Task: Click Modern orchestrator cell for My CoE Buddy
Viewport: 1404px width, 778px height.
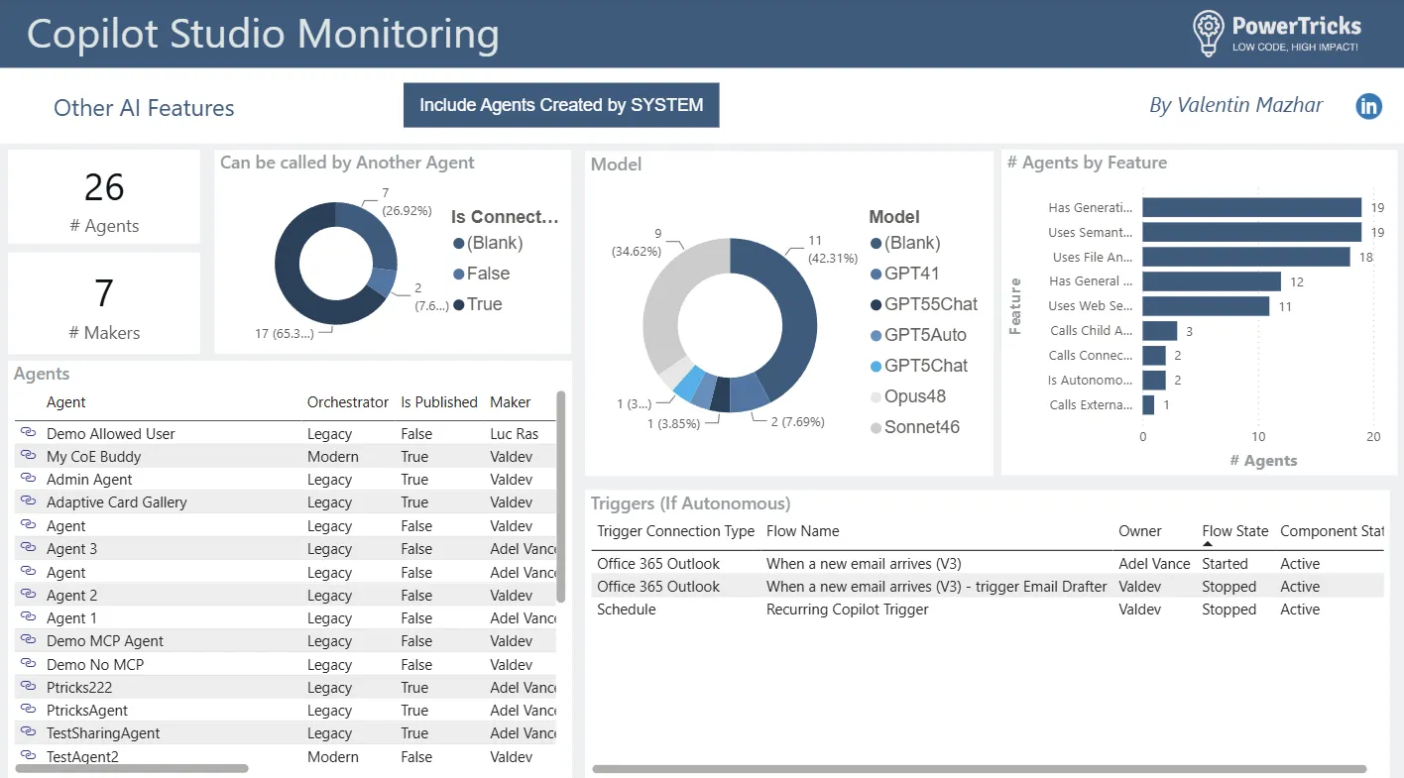Action: 333,456
